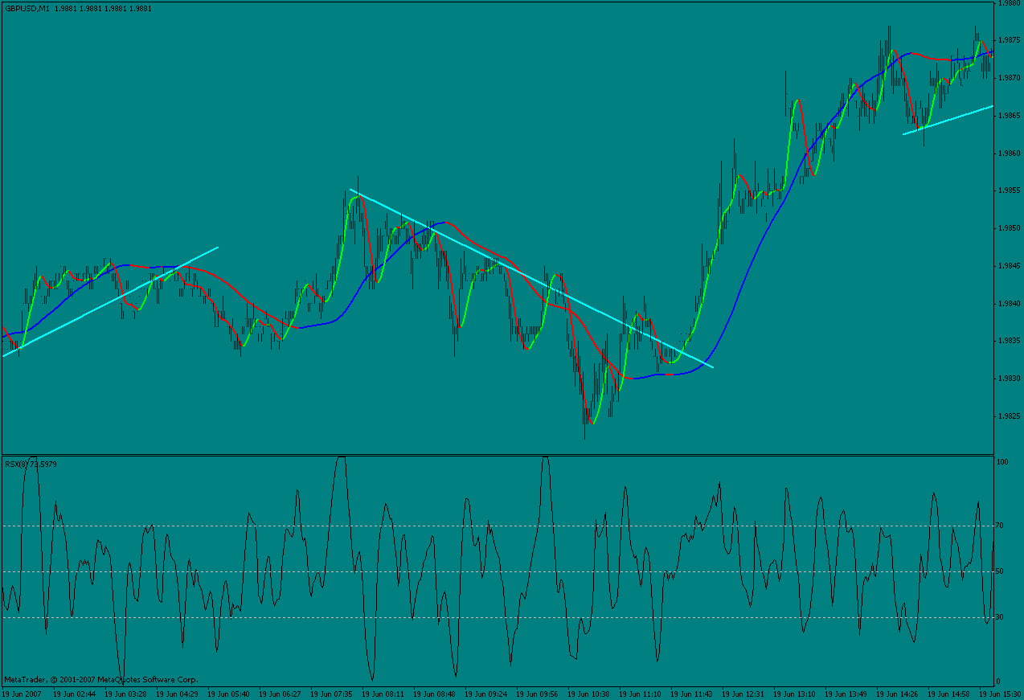Viewport: 1024px width, 700px height.
Task: Click the 30 dashed level line in RSX window
Action: tap(498, 617)
